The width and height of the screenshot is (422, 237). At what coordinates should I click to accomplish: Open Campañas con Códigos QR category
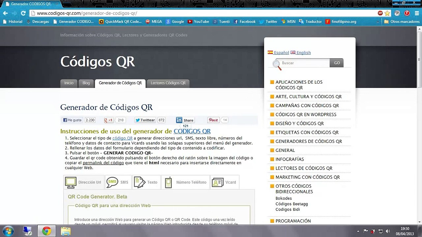(307, 106)
